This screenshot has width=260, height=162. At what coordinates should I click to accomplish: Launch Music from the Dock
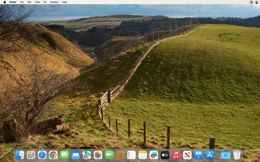click(176, 155)
